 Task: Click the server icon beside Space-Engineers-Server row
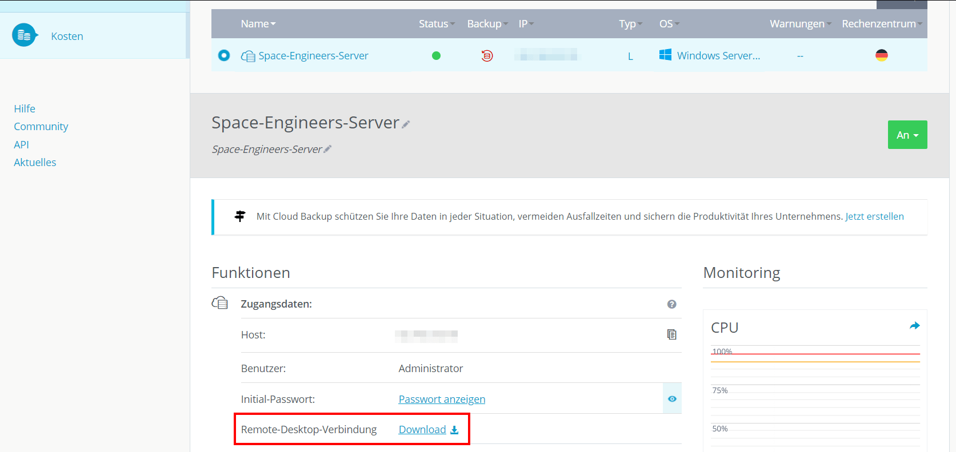pos(248,56)
